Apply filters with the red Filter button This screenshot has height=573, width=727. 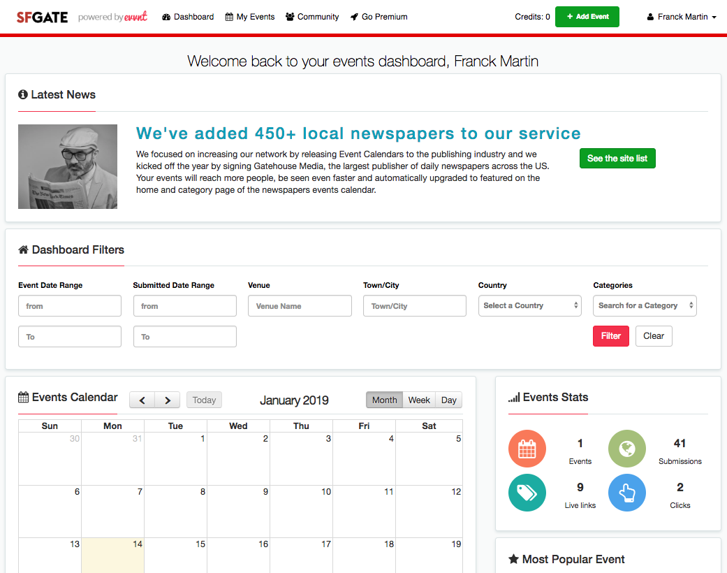(611, 336)
